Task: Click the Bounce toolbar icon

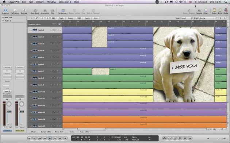Action: pyautogui.click(x=199, y=10)
